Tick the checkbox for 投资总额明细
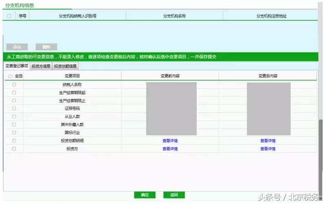The height and width of the screenshot is (204, 324). click(14, 141)
